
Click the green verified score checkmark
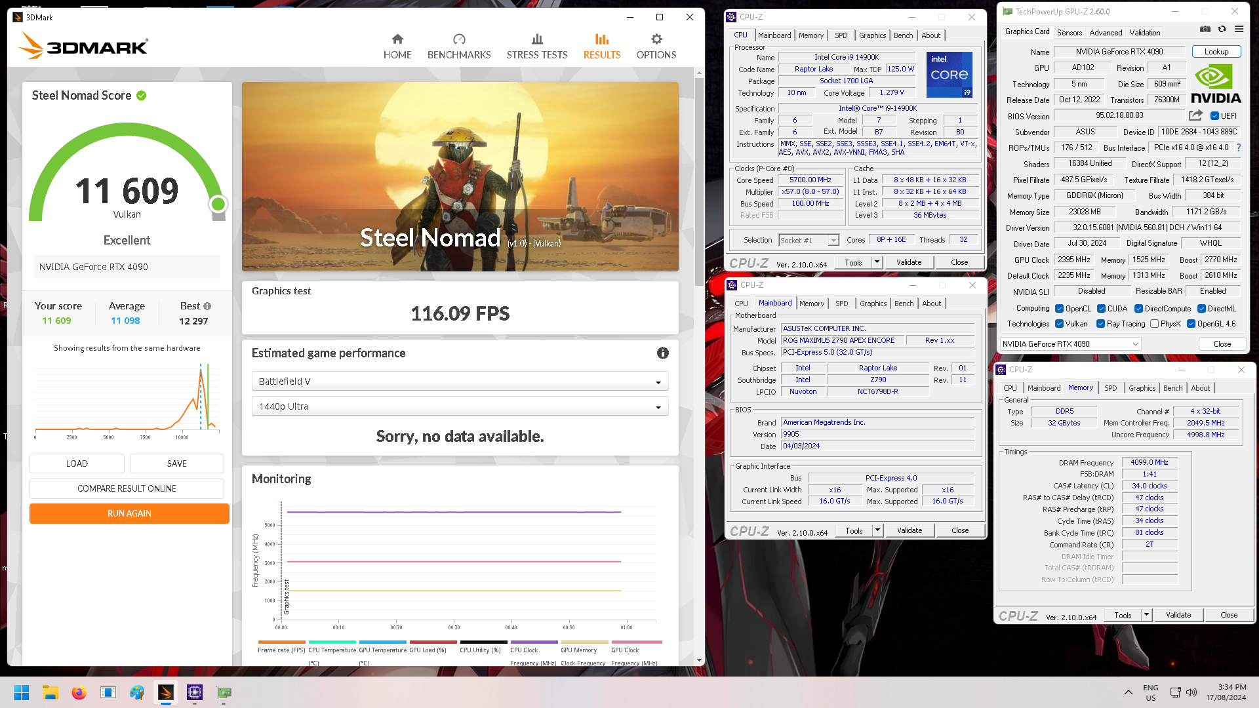[142, 96]
